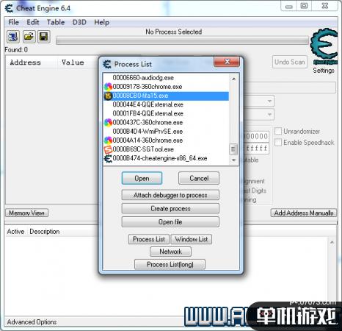Click the Description column header
Image resolution: width=342 pixels, height=331 pixels.
tap(45, 232)
